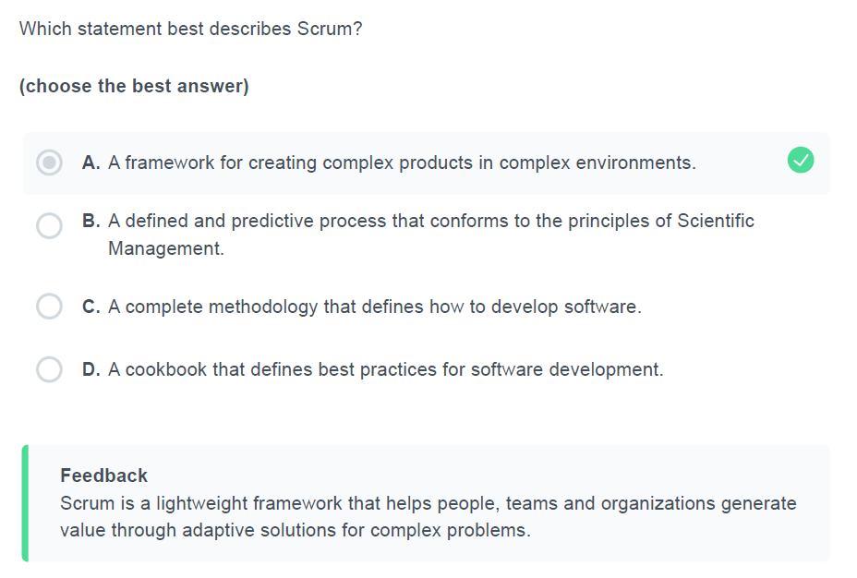
Task: Click the green correct-answer checkmark icon
Action: click(800, 160)
